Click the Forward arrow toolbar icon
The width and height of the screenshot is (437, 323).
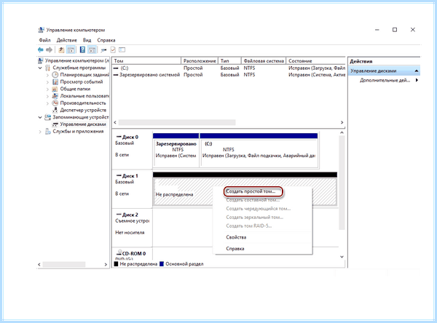50,50
